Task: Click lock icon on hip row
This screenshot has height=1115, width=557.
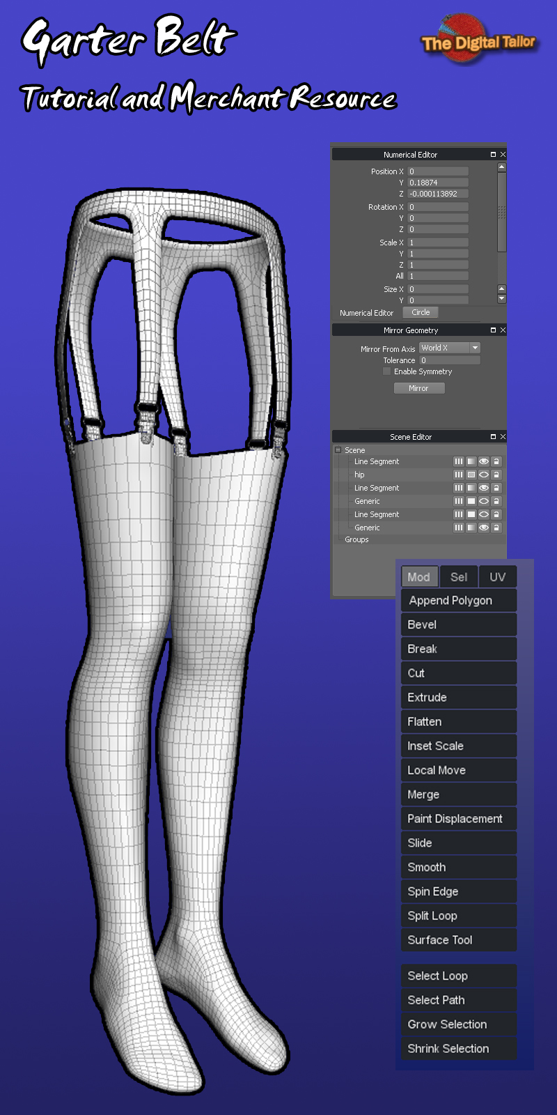Action: (x=496, y=475)
